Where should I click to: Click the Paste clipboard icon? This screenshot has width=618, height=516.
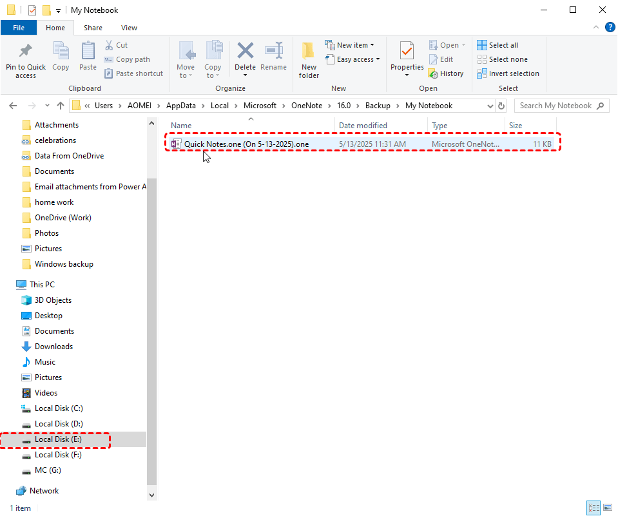click(x=88, y=51)
